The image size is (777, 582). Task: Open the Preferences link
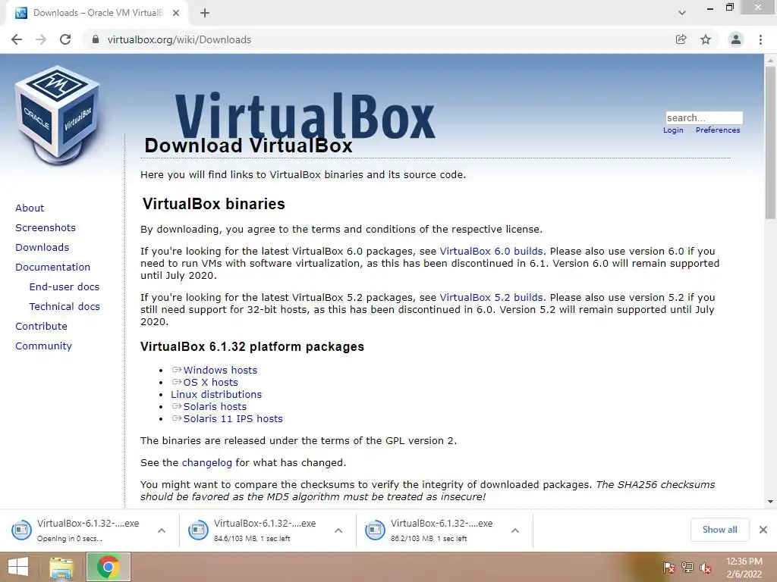click(718, 130)
